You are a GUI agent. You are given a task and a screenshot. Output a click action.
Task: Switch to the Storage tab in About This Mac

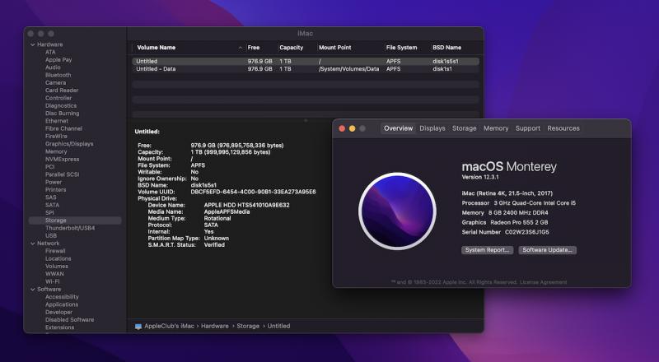coord(465,128)
